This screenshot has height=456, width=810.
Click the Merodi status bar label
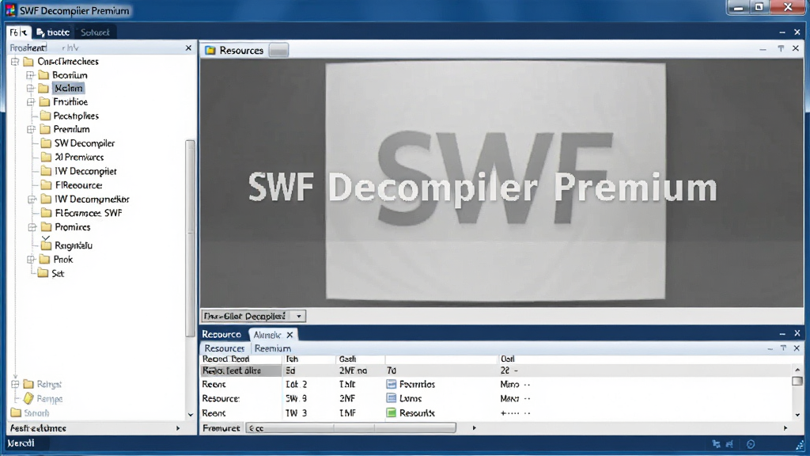pos(21,443)
